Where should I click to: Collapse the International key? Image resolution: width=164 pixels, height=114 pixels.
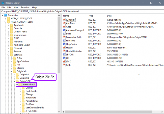coord(17,85)
